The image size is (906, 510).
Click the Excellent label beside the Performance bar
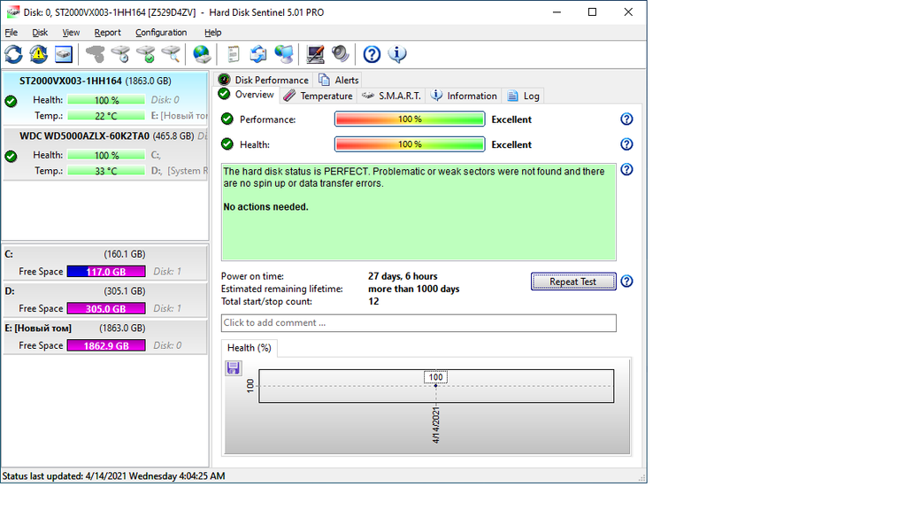511,120
